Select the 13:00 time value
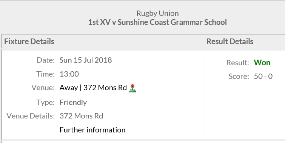Screen dimensions: 285x143 [x=69, y=74]
